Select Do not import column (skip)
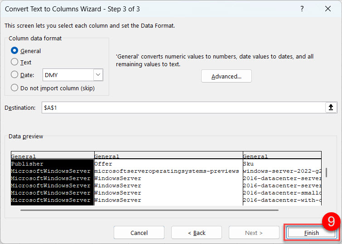Image resolution: width=342 pixels, height=244 pixels. tap(14, 88)
